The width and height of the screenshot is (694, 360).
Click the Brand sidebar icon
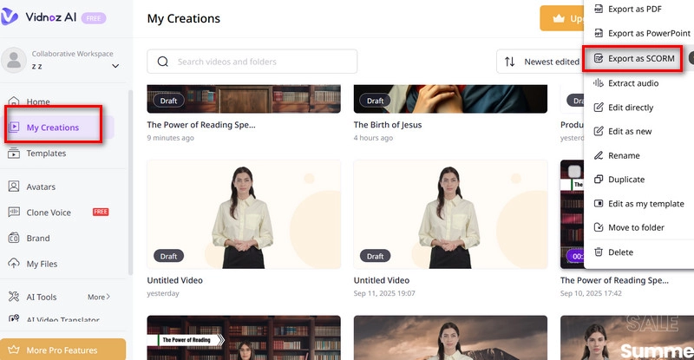coord(14,238)
